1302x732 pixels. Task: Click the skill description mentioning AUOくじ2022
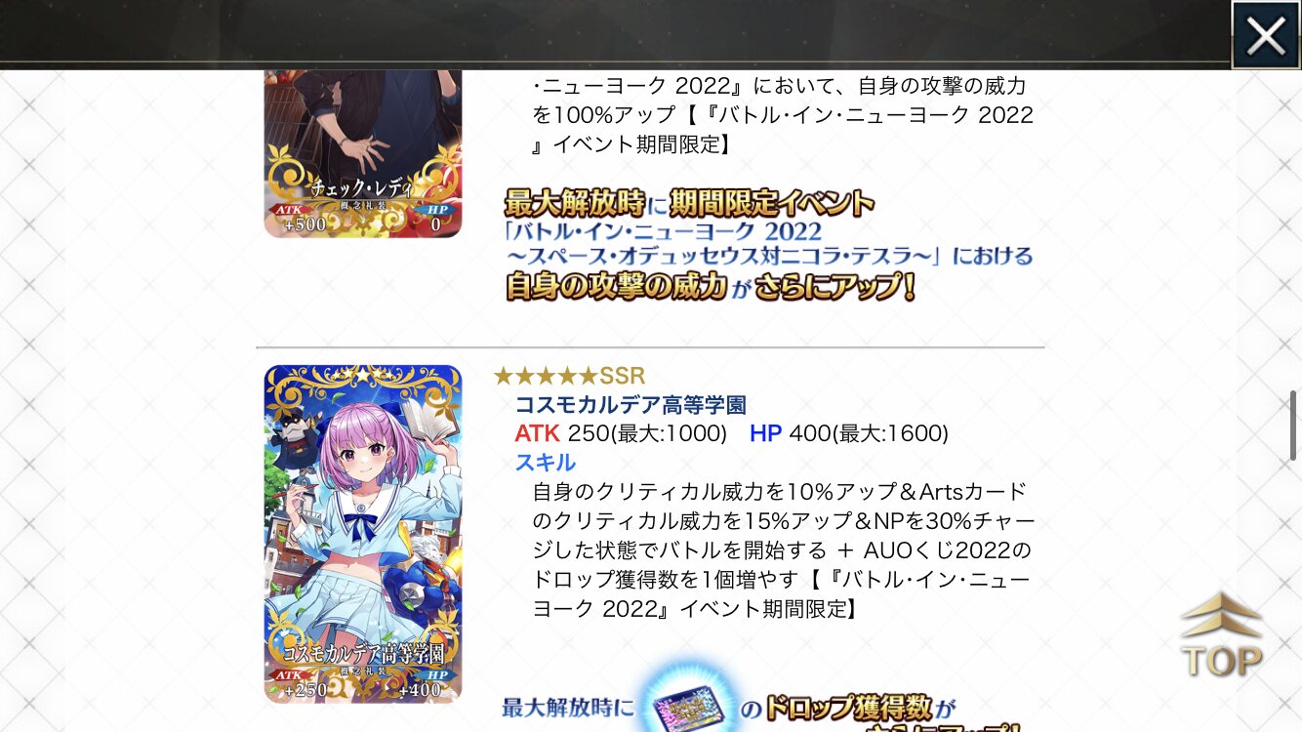[x=784, y=549]
